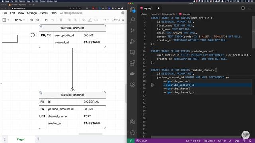Open the draw.io pages menu button
Image resolution: width=255 pixels, height=143 pixels.
coord(5,139)
